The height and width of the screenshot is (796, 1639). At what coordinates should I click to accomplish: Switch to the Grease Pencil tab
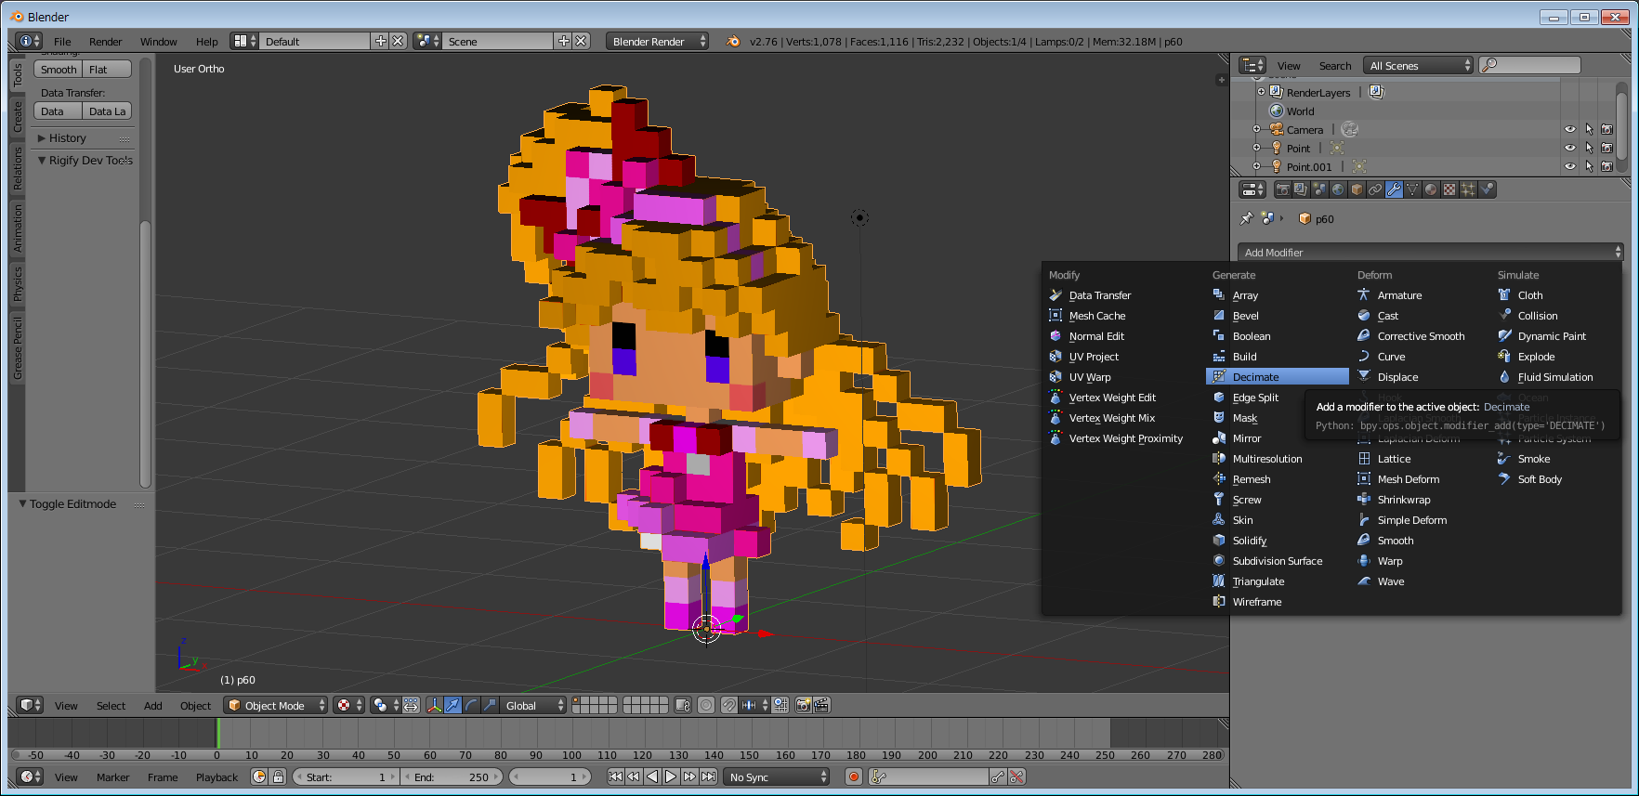coord(17,347)
